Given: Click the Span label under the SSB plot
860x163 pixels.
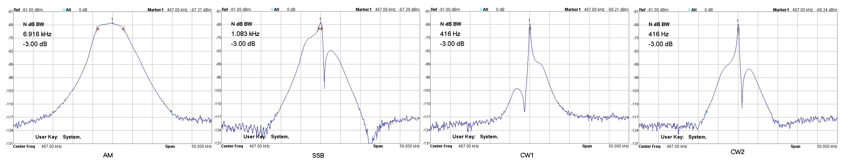Looking at the screenshot, I should [378, 146].
